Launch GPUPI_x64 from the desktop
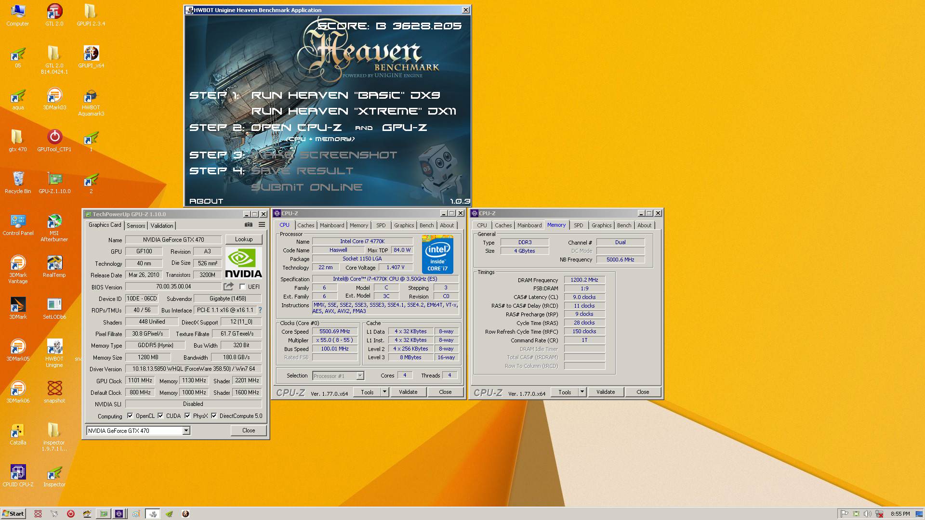The image size is (925, 520). pos(91,56)
